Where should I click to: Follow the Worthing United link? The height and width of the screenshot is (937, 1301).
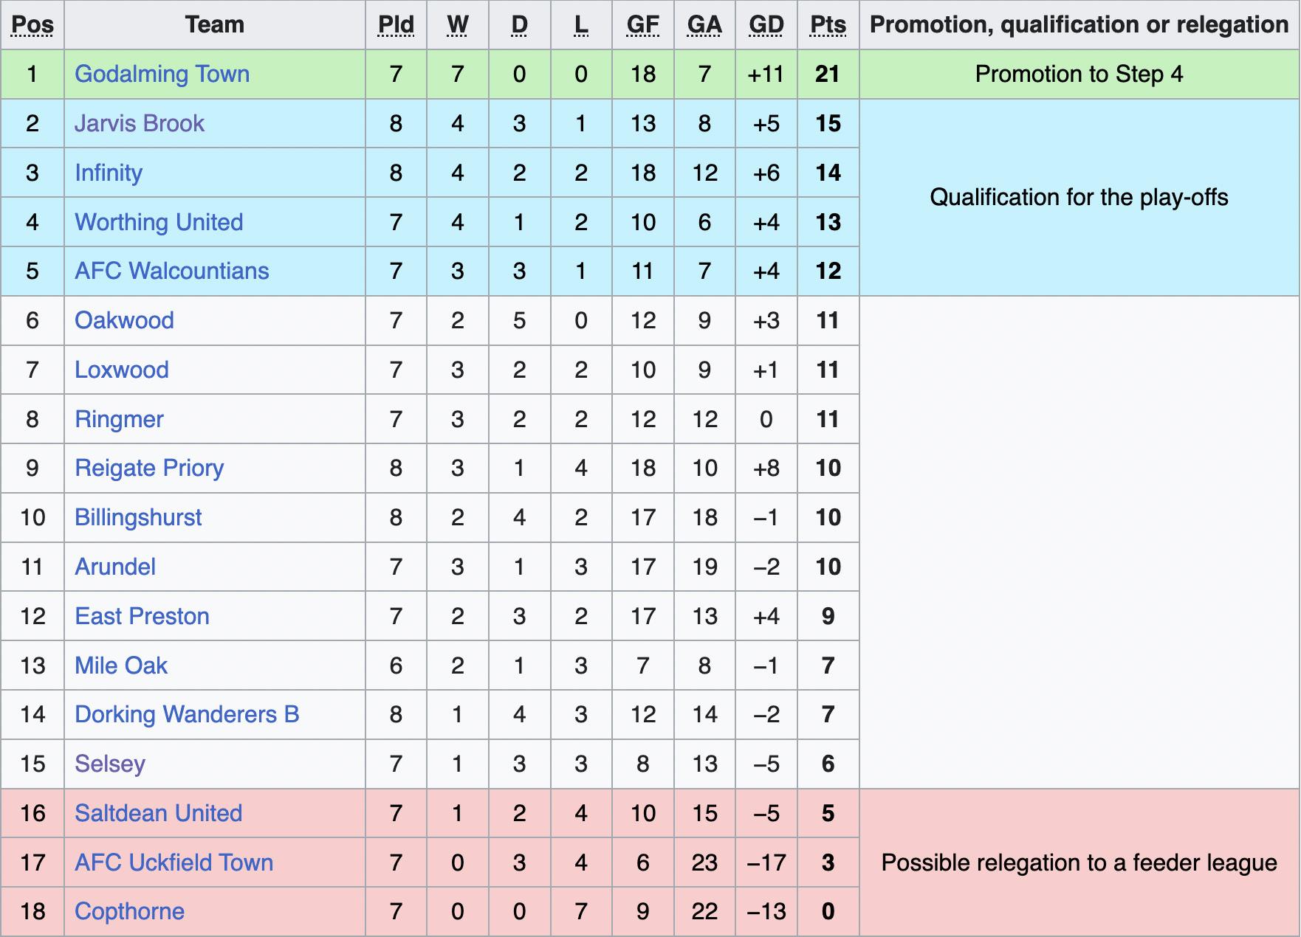click(x=159, y=222)
